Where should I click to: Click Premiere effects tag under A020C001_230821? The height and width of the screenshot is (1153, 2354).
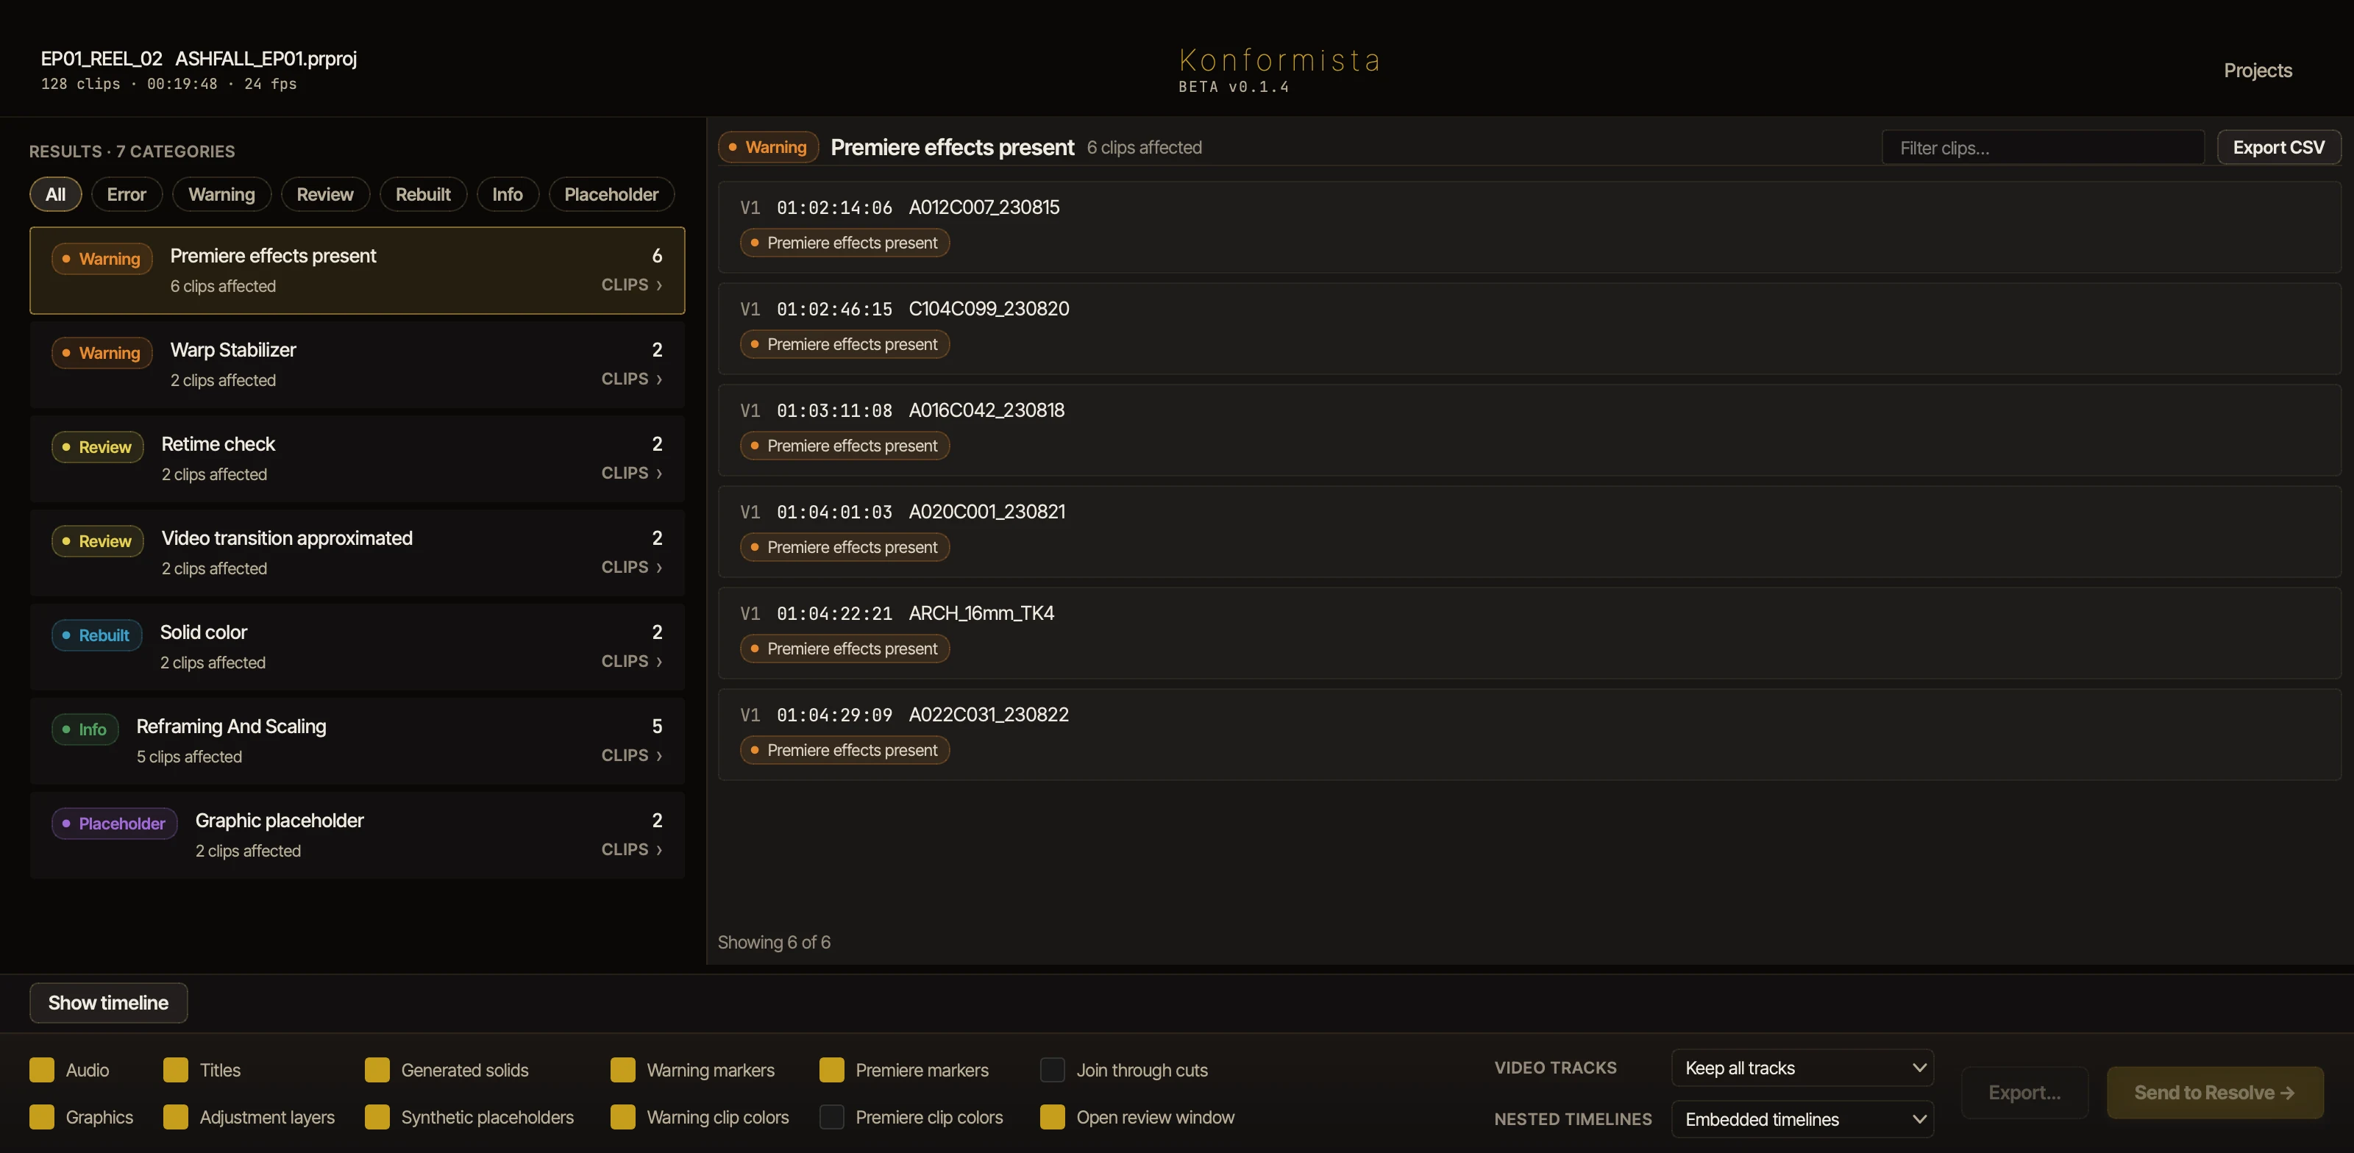coord(844,547)
